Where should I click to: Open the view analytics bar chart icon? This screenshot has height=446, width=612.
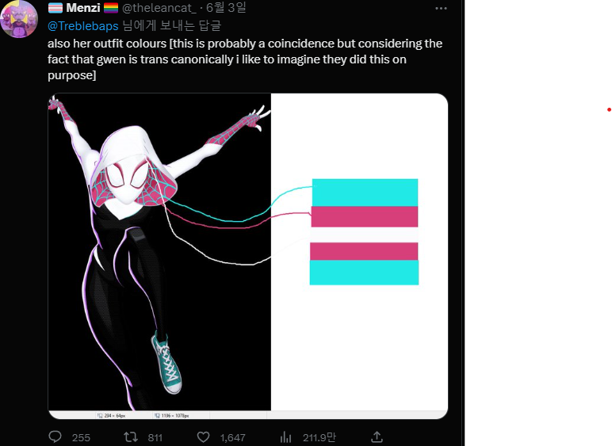click(285, 437)
